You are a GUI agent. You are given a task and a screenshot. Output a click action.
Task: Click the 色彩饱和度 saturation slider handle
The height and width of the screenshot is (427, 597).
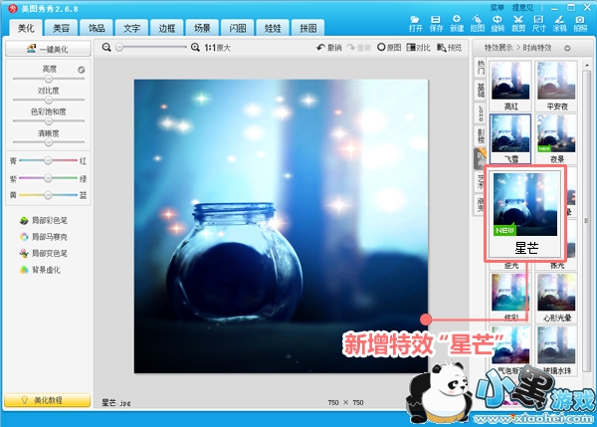pos(49,121)
